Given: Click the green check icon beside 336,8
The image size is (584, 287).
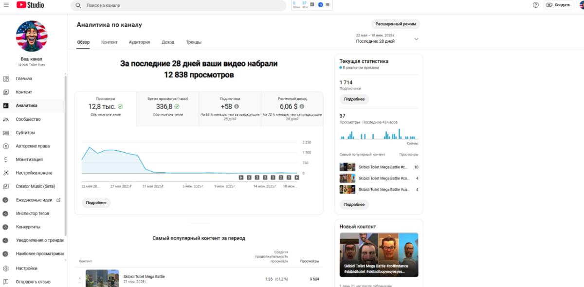Looking at the screenshot, I should pos(177,106).
